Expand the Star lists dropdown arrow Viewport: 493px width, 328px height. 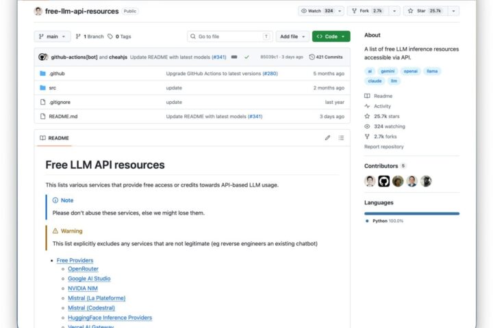click(x=453, y=11)
